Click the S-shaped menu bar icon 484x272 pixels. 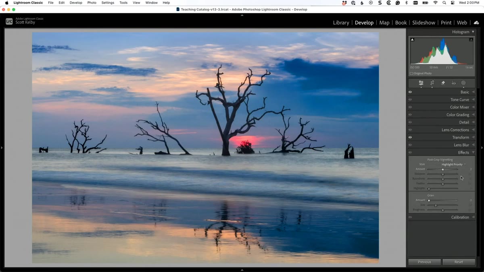point(380,3)
